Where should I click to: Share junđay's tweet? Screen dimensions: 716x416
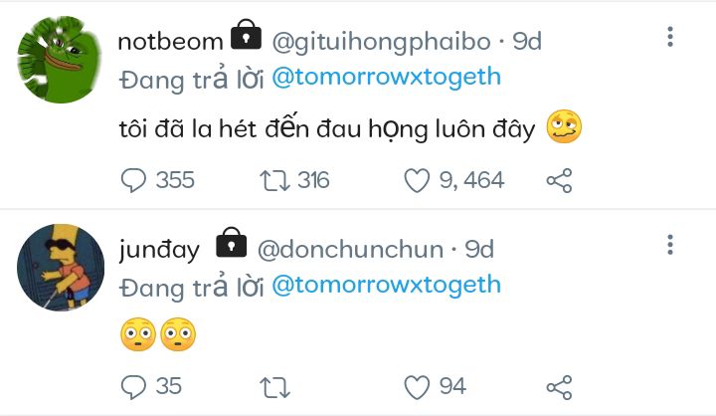[x=560, y=386]
